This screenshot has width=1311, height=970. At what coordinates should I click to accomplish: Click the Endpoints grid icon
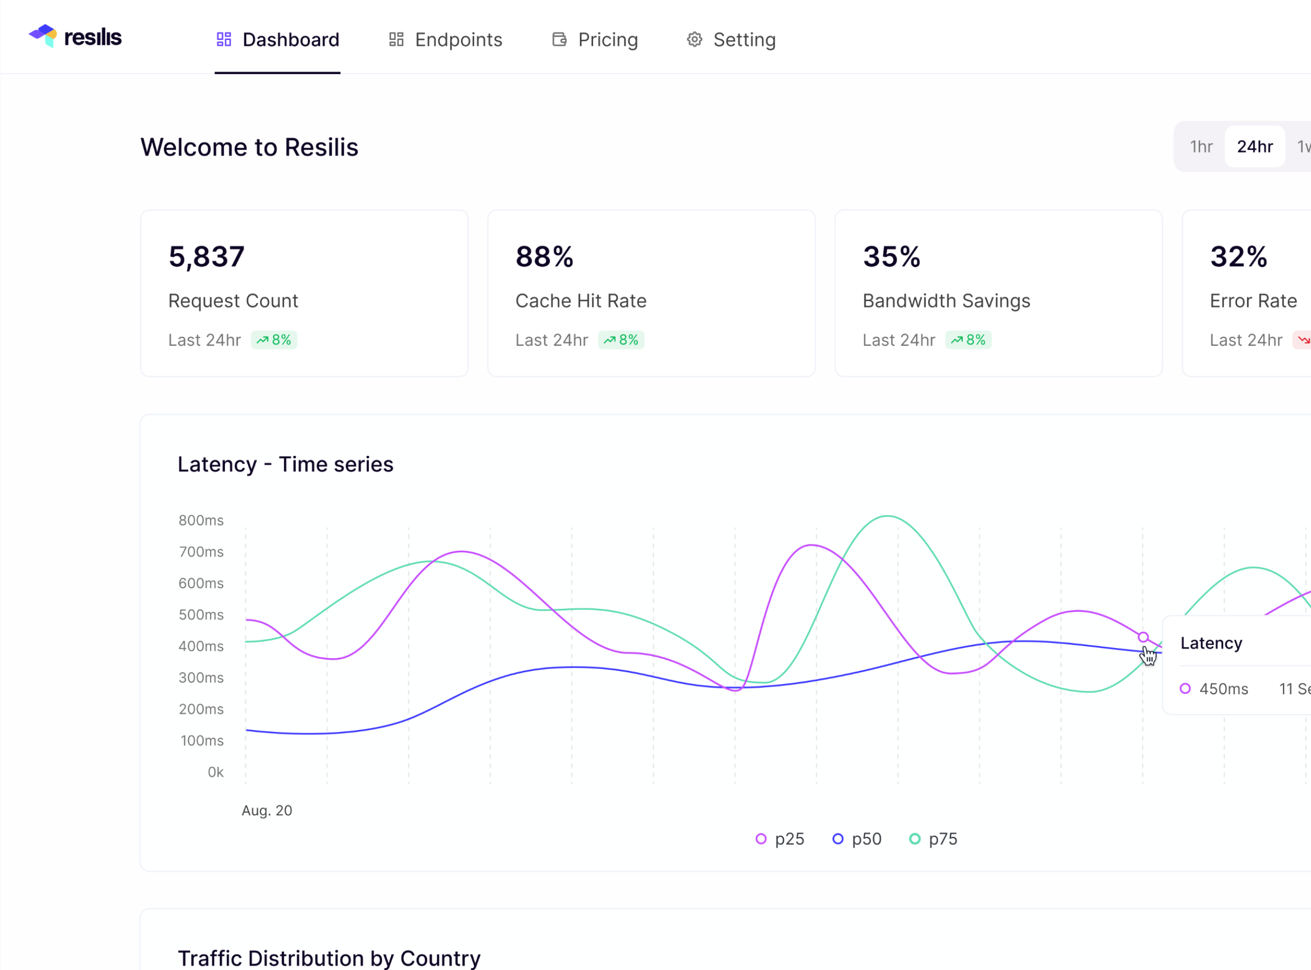click(x=396, y=40)
